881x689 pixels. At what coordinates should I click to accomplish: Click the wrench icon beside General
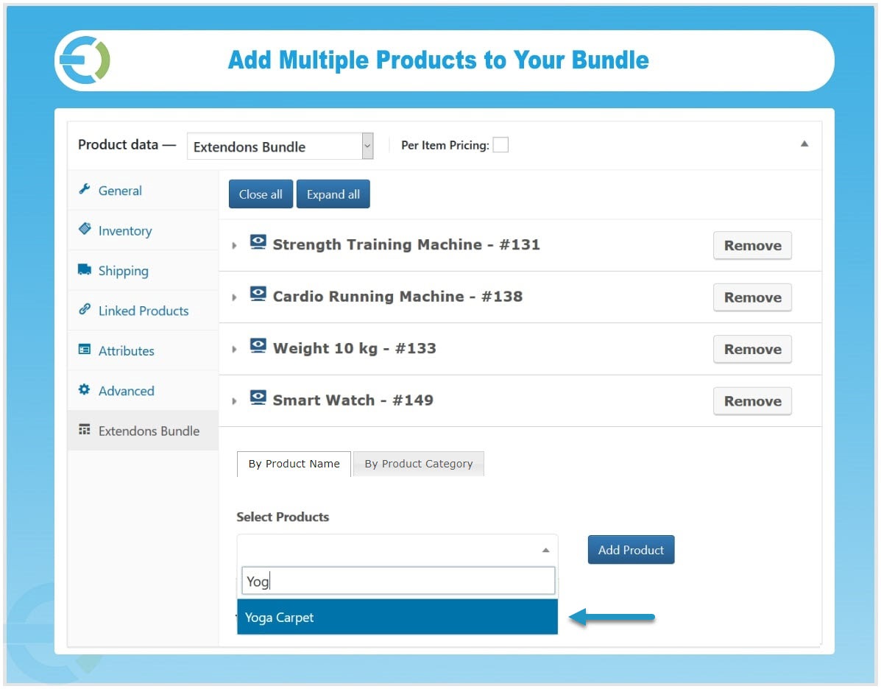[85, 190]
